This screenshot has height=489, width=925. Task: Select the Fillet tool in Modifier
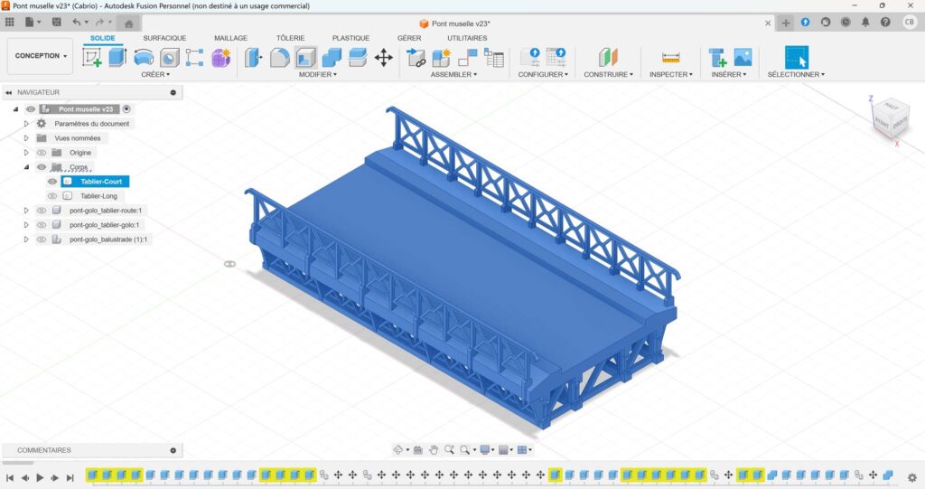pyautogui.click(x=280, y=58)
